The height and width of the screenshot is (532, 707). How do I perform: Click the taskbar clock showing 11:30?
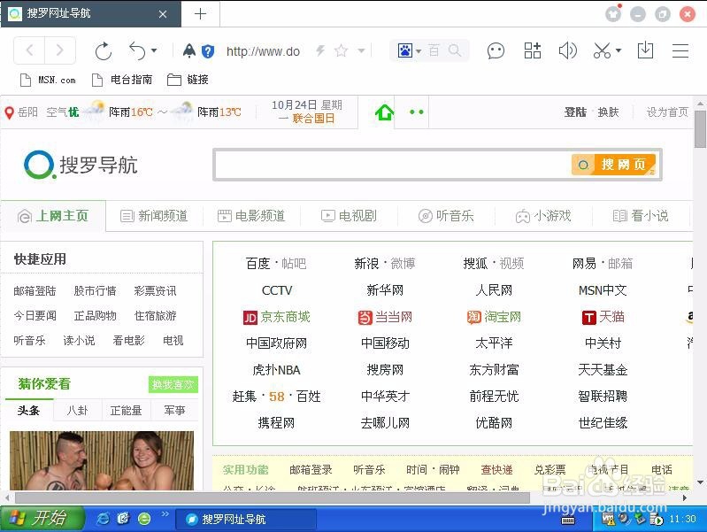click(x=682, y=519)
